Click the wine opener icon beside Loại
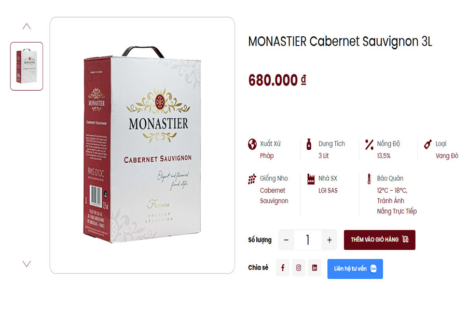The image size is (467, 311). (428, 144)
